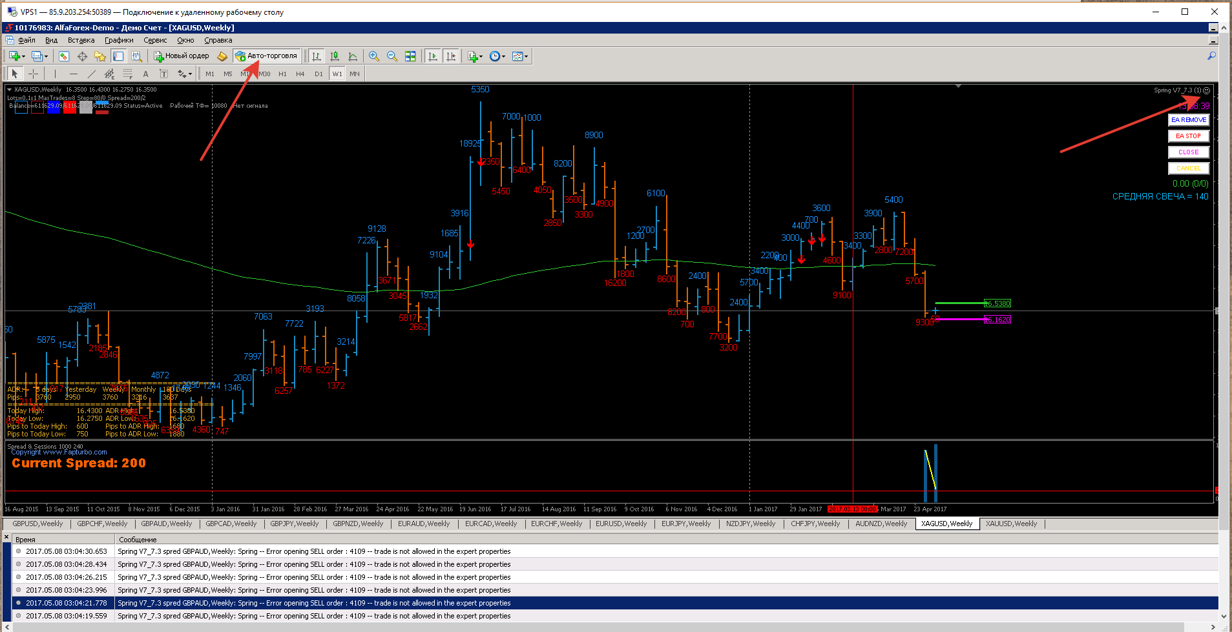Toggle the Market Watch window
This screenshot has height=632, width=1232.
[63, 56]
